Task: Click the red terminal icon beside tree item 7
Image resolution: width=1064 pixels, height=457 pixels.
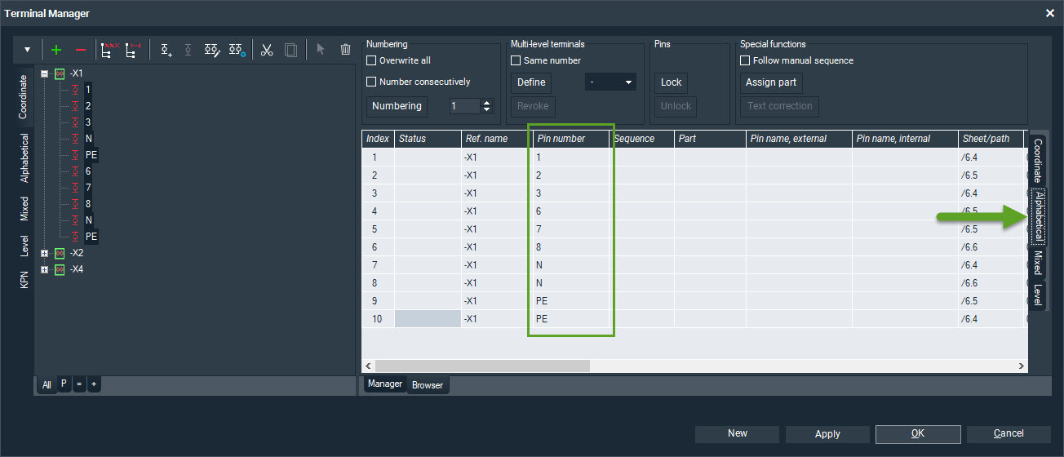Action: click(x=75, y=188)
